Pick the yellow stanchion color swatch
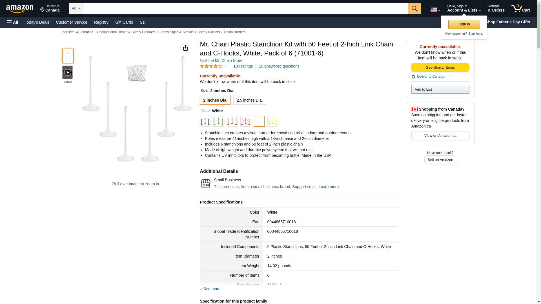The image size is (541, 304). (x=272, y=121)
